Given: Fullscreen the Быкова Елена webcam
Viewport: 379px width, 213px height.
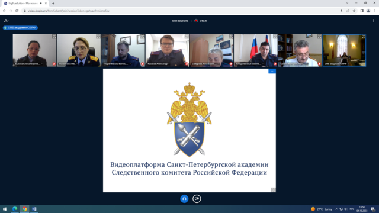Looking at the screenshot, I should [54, 37].
